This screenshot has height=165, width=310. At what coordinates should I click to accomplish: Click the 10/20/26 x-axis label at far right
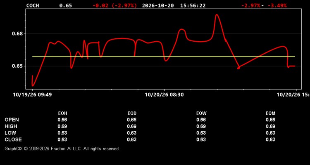(293, 95)
